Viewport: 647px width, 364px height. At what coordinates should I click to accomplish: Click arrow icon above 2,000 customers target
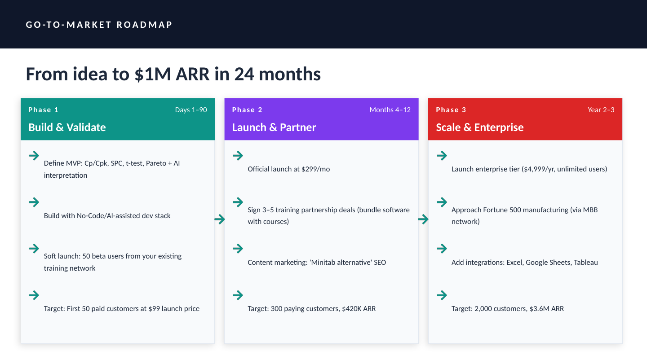click(x=442, y=295)
